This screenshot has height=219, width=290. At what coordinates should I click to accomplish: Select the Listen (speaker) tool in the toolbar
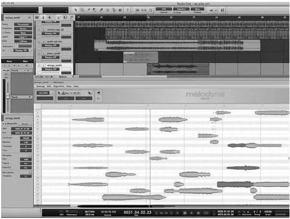click(120, 10)
